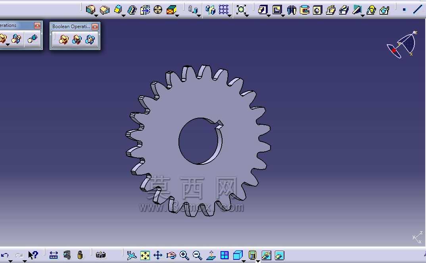Select the Translation transformation tool
The height and width of the screenshot is (263, 426).
[193, 10]
